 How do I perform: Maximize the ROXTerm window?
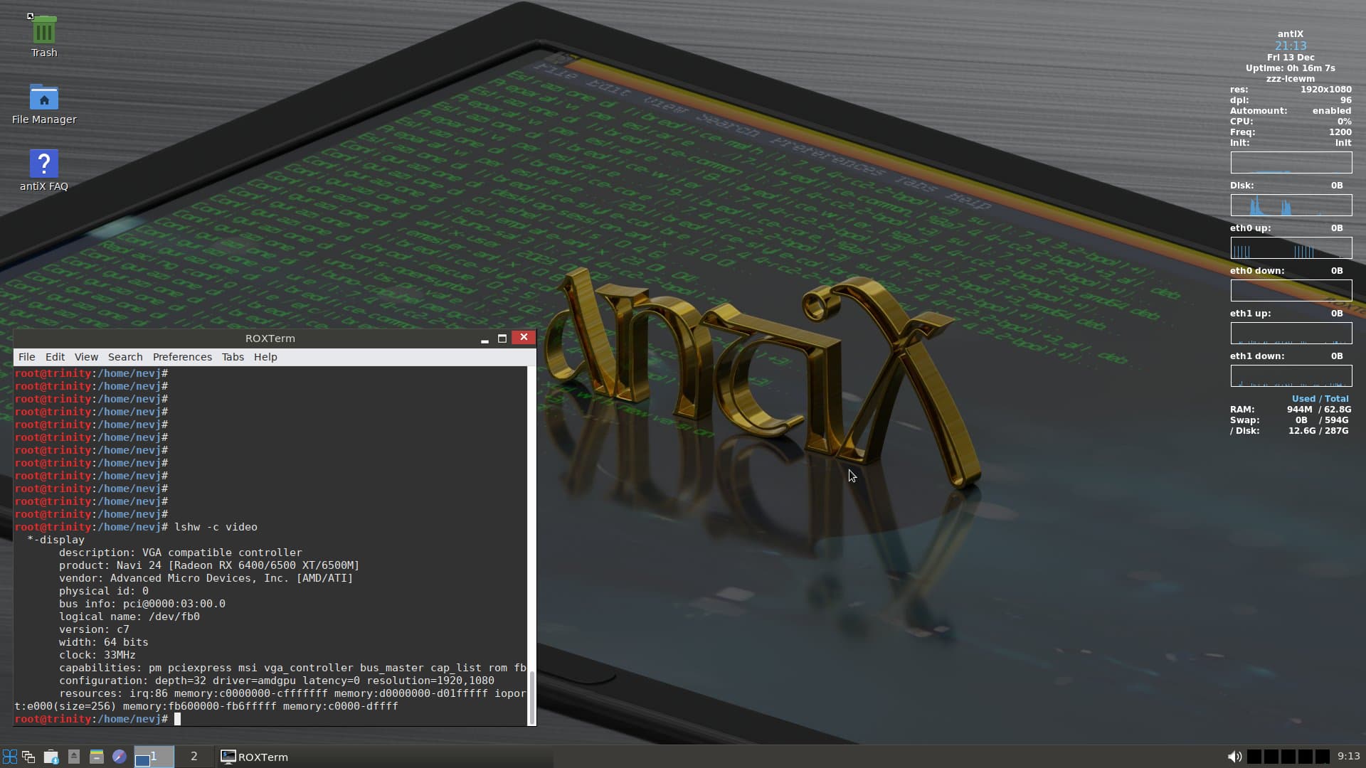pos(502,338)
